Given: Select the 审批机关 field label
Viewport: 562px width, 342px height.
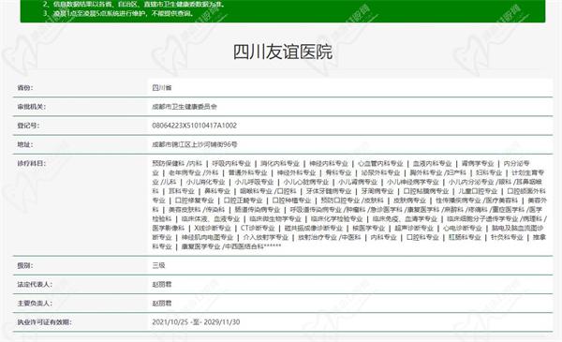Looking at the screenshot, I should coord(32,107).
